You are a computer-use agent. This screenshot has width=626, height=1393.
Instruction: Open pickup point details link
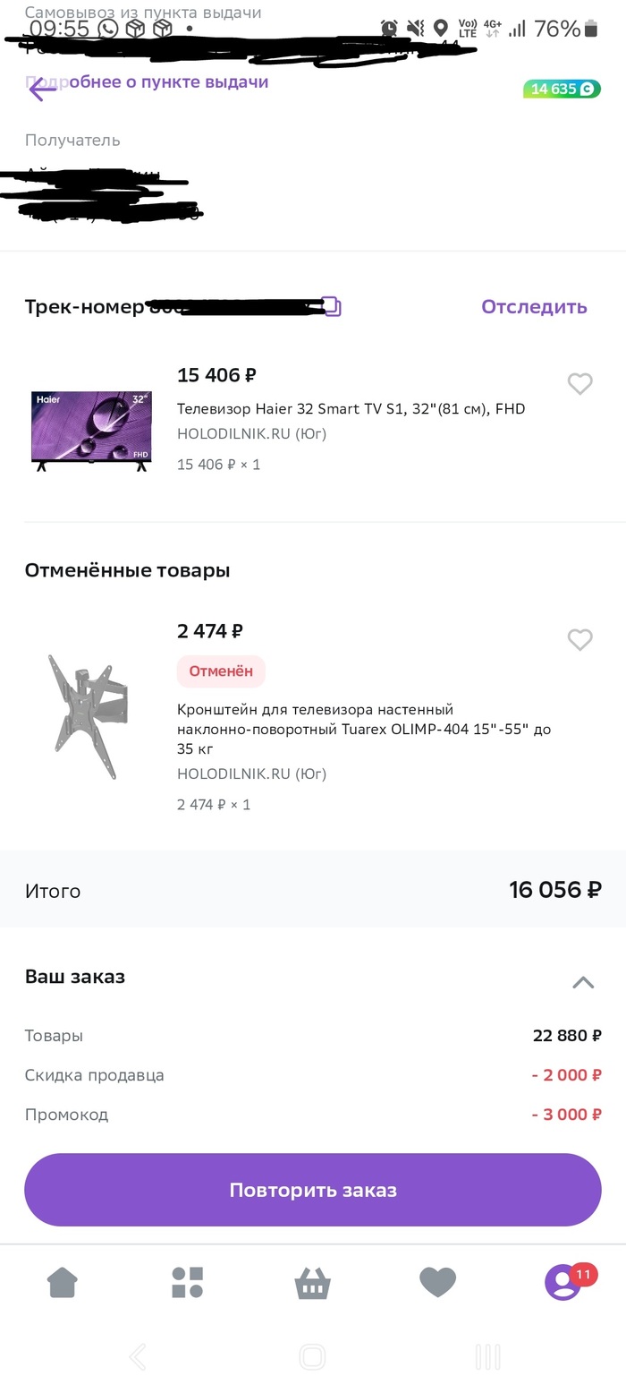[x=168, y=82]
